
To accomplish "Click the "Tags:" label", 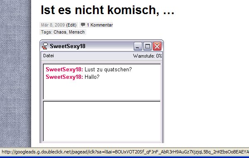I will (47, 32).
